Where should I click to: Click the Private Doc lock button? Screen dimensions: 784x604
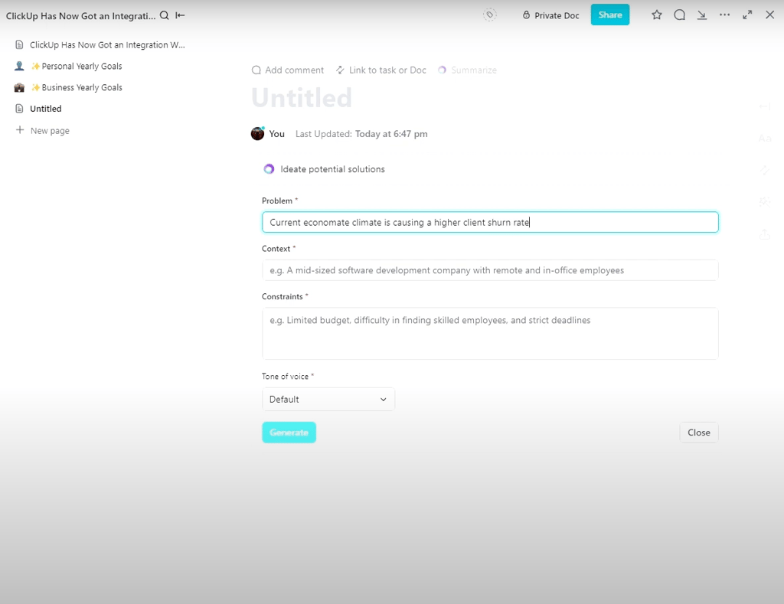(550, 15)
